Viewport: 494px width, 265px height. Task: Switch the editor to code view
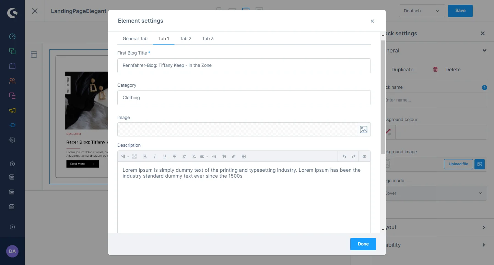(364, 157)
